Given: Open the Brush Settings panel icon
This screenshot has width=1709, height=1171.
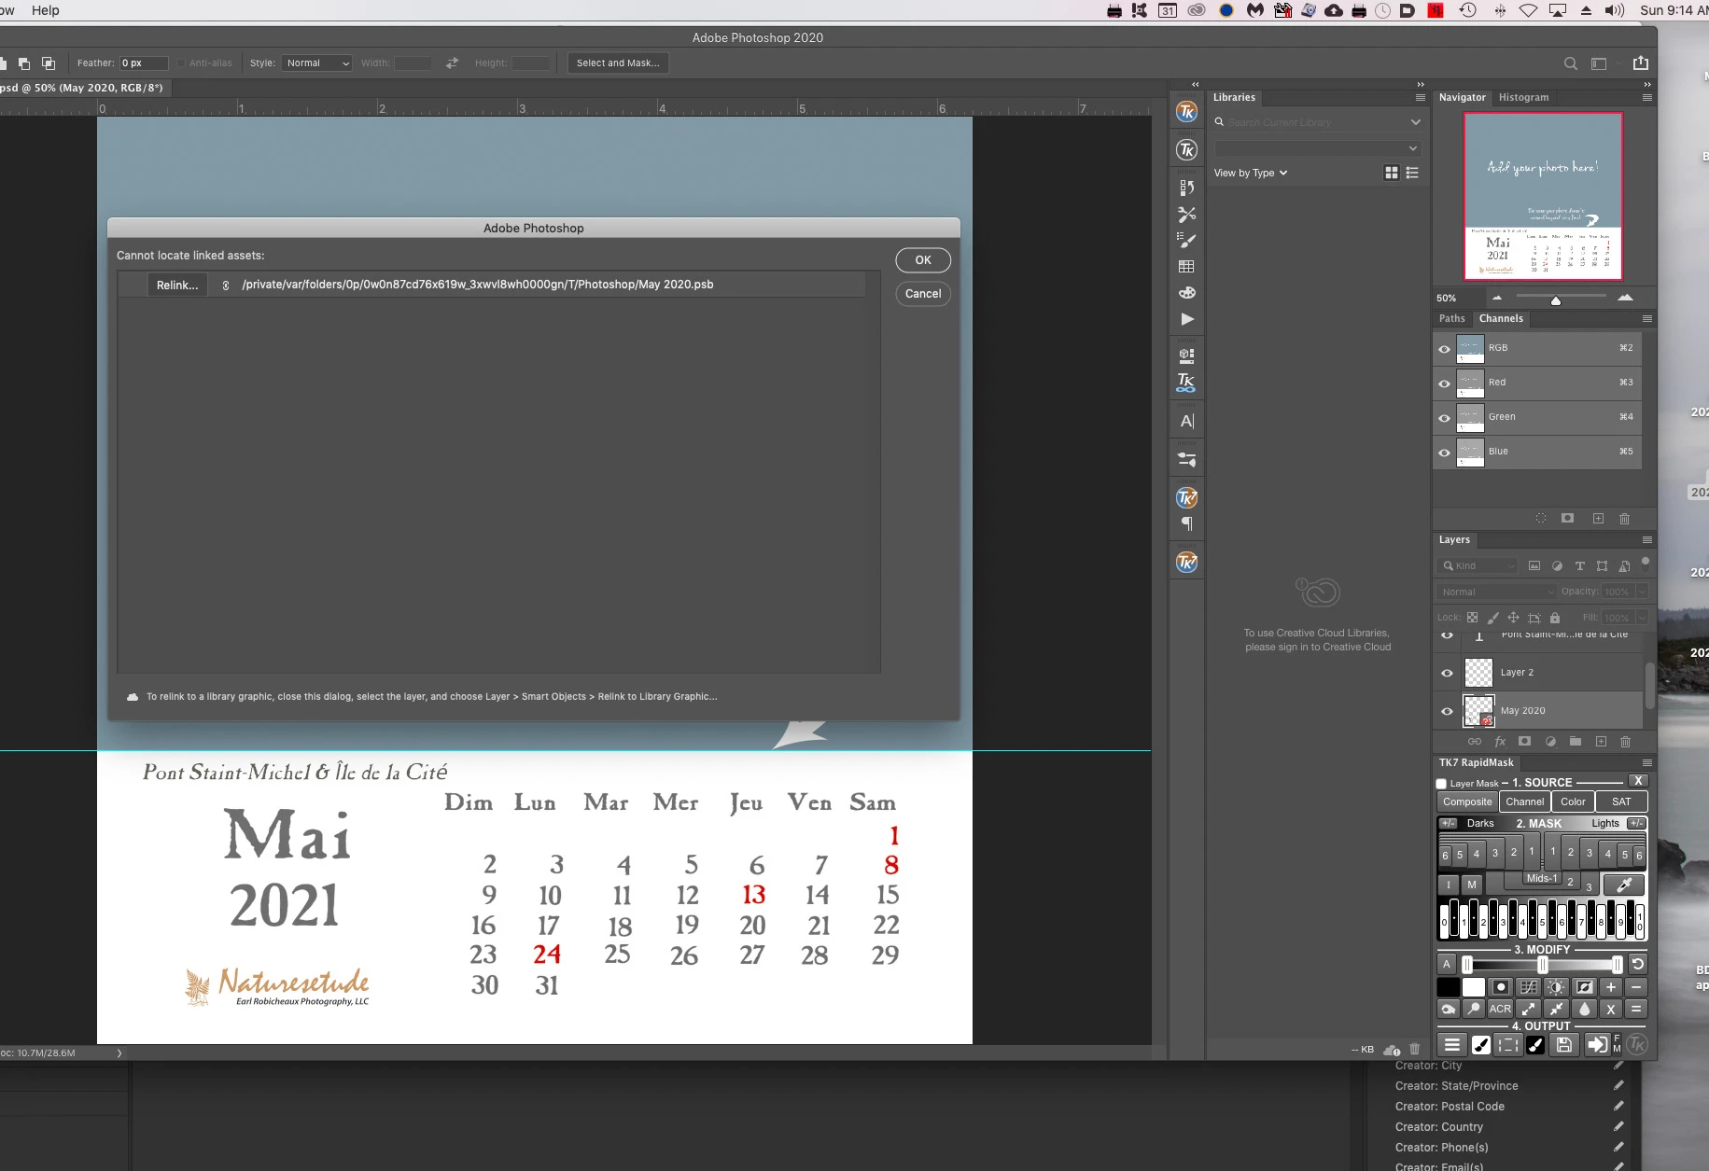Looking at the screenshot, I should (x=1186, y=240).
